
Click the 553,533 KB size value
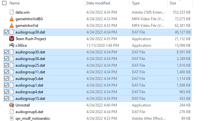pos(182,12)
